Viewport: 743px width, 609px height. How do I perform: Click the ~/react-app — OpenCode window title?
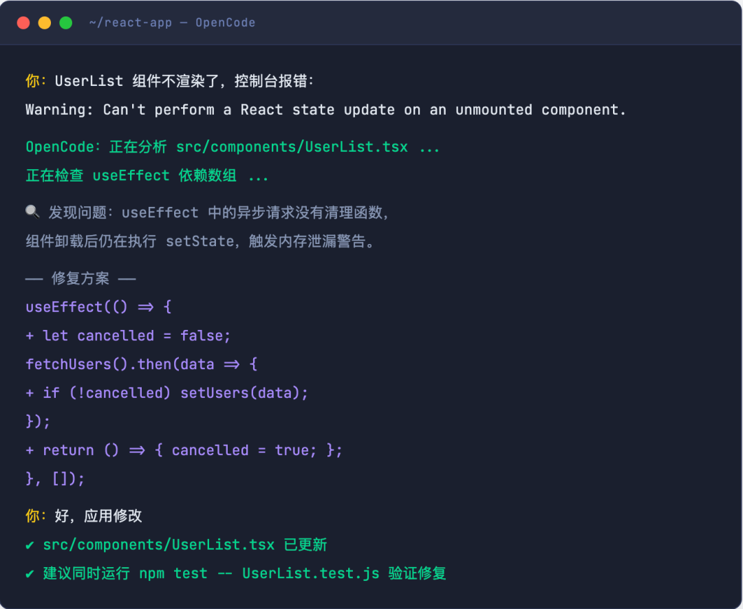click(x=172, y=23)
